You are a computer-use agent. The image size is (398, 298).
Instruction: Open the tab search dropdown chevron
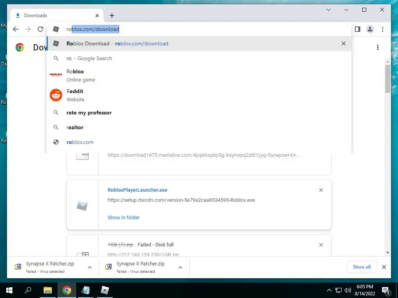tap(328, 10)
